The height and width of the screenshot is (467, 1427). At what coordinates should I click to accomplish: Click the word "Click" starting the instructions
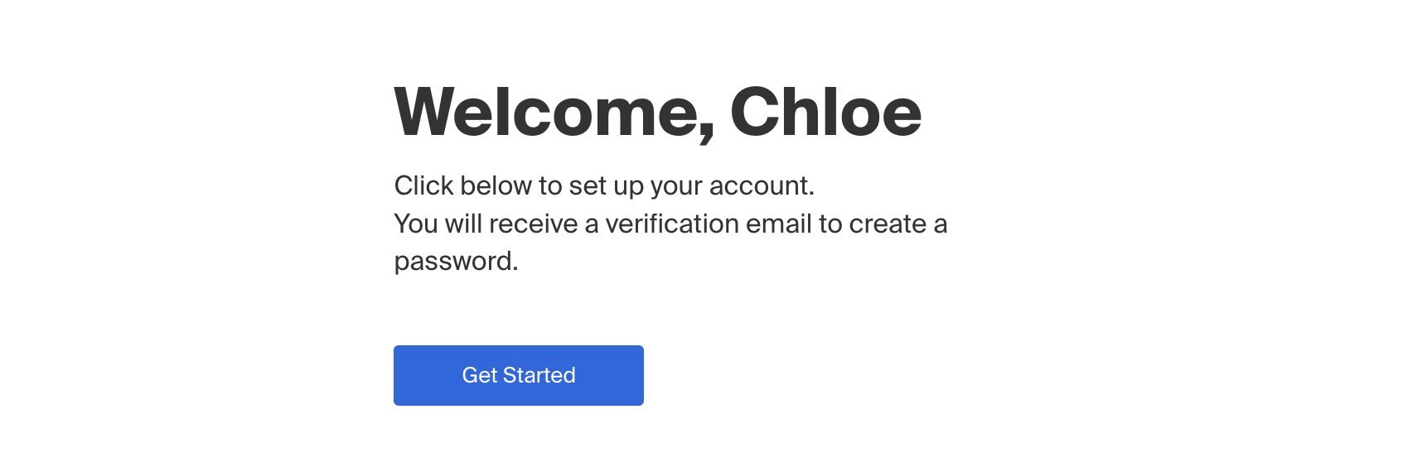click(x=423, y=185)
